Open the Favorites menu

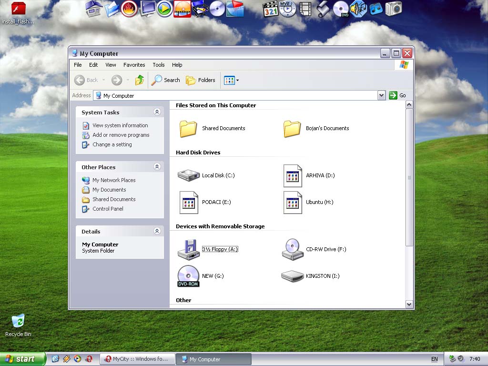(134, 65)
